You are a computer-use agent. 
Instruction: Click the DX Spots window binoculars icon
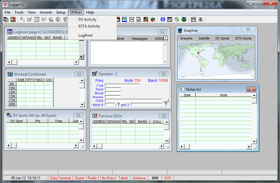tap(9, 115)
